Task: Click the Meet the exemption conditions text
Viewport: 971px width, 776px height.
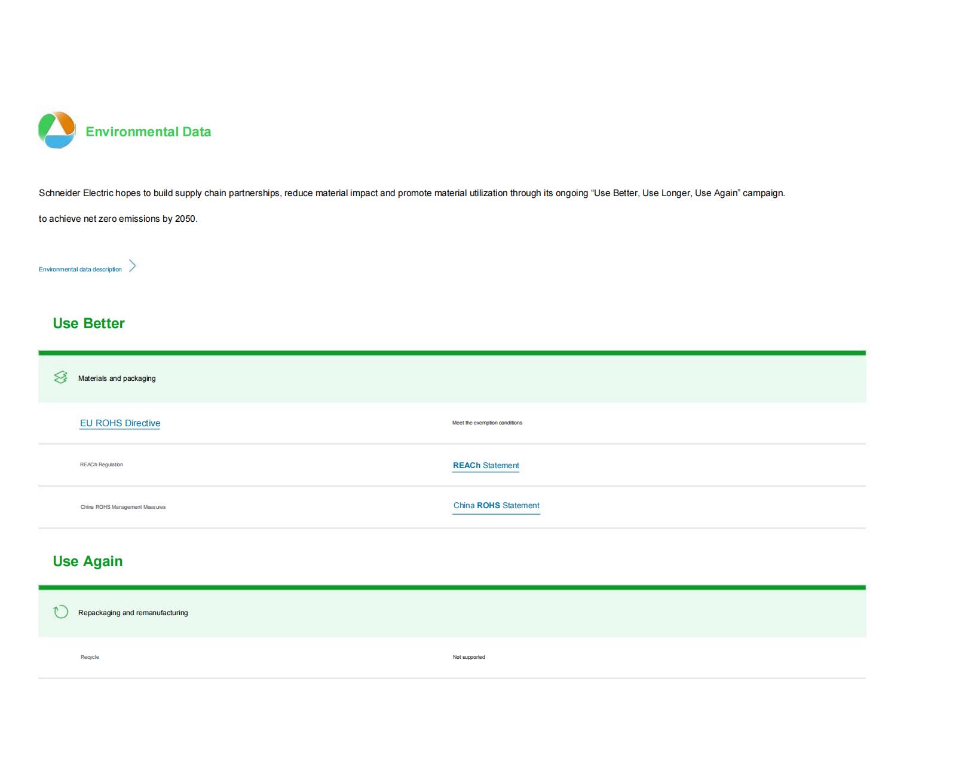Action: click(487, 423)
